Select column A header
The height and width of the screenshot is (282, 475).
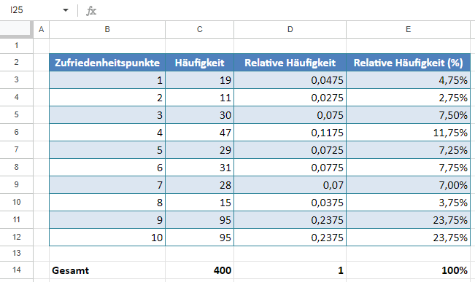pyautogui.click(x=41, y=29)
